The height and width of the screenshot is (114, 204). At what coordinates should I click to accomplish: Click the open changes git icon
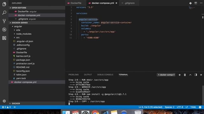click(x=190, y=3)
